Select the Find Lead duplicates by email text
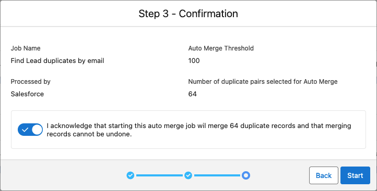The image size is (377, 191). pos(57,61)
